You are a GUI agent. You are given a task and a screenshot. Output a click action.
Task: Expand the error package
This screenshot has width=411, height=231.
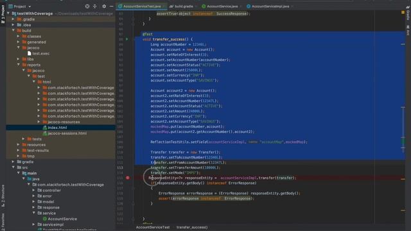pos(34,196)
